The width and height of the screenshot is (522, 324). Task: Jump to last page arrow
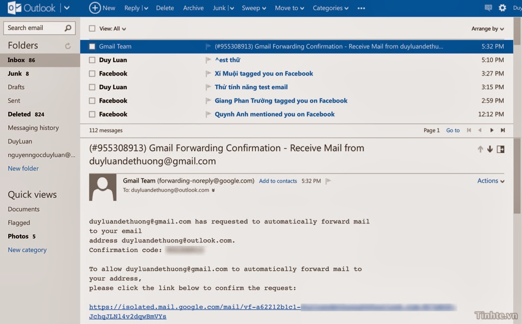[503, 130]
